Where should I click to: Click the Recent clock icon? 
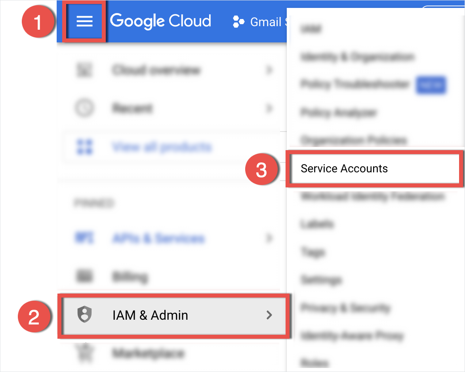84,108
